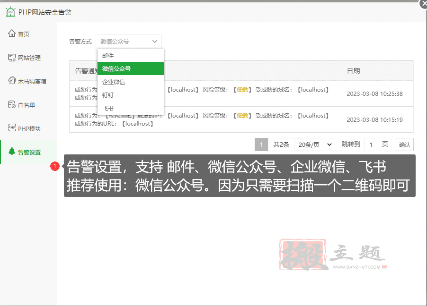The width and height of the screenshot is (427, 306).
Task: Choose 企业微信 from the dropdown list
Action: (131, 82)
